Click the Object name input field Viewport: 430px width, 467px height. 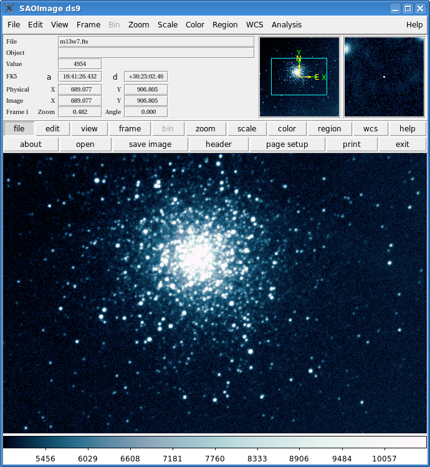[x=156, y=53]
